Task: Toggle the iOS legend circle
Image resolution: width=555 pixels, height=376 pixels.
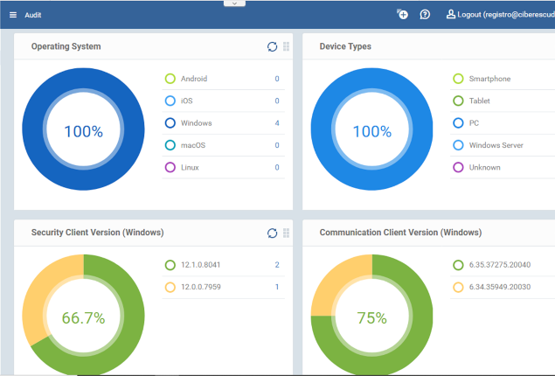Action: coord(170,101)
